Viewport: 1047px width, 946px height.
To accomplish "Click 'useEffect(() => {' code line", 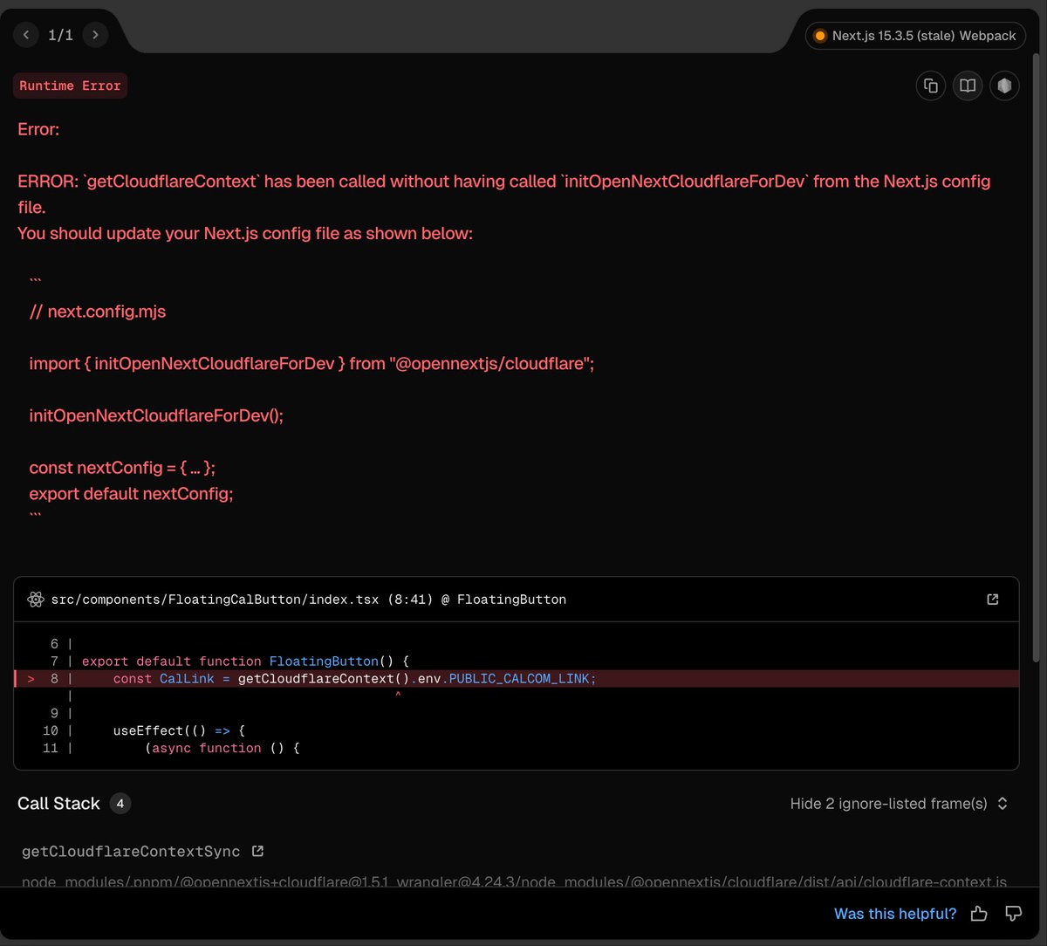I will point(179,730).
